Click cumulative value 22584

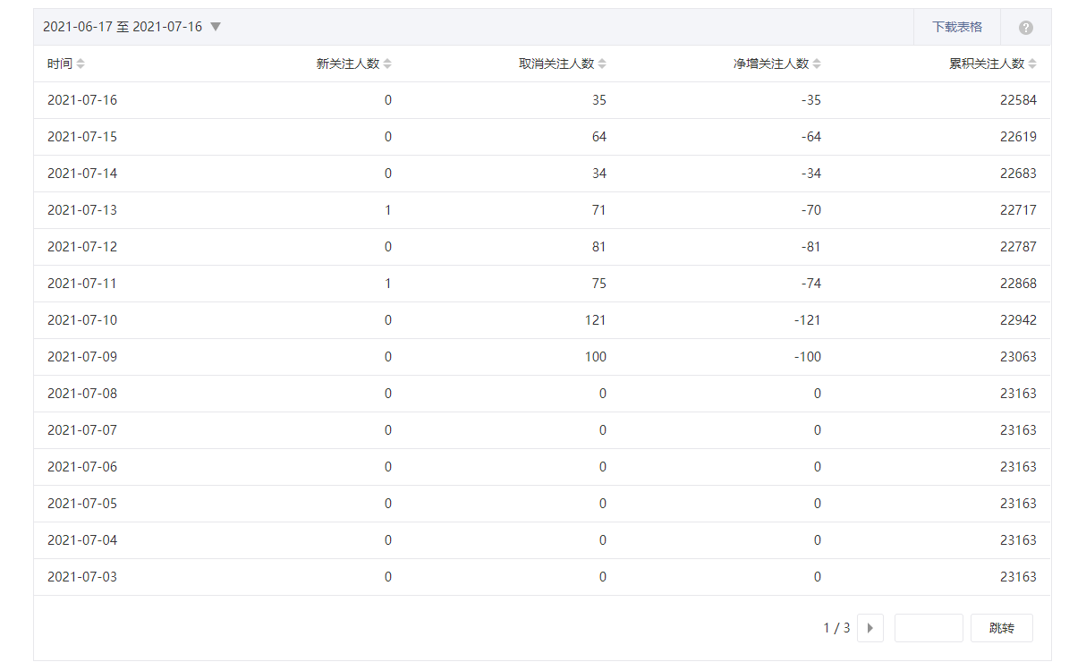(x=1018, y=100)
